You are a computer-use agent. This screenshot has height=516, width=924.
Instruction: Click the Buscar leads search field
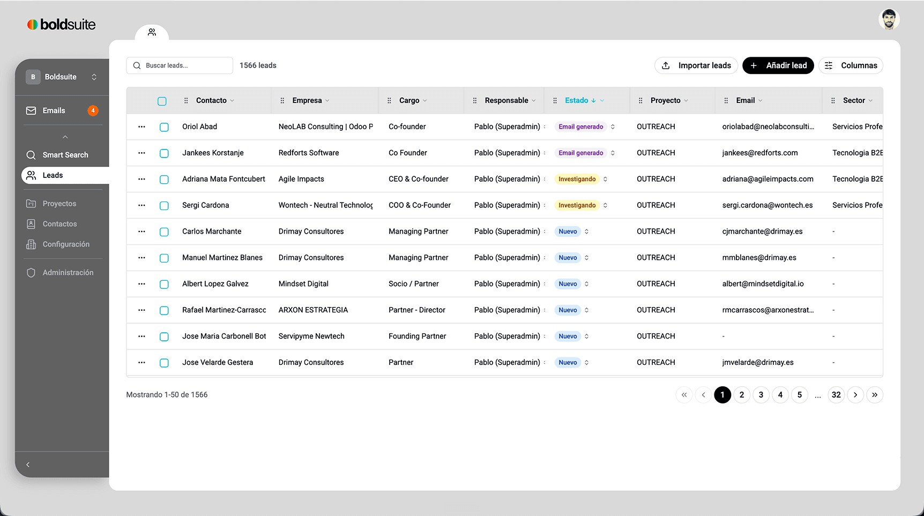(x=180, y=65)
